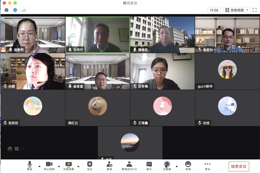Start sharing with 共享屏幕
Viewport: 260px width, 173px height.
(x=69, y=166)
